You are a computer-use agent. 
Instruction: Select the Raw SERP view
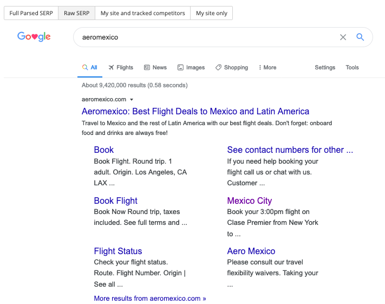(76, 13)
